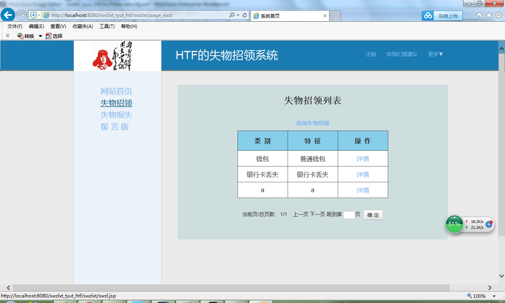Click the browser forward arrow button
The image size is (505, 303).
pyautogui.click(x=22, y=15)
